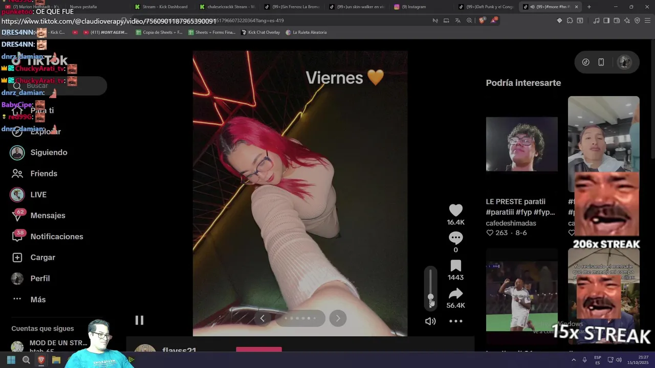
Task: Open Cargar upload option
Action: (42, 257)
